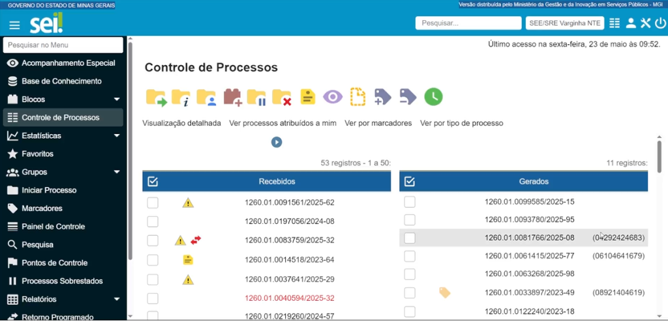Click the power logout icon in header
The image size is (668, 321).
coord(660,23)
